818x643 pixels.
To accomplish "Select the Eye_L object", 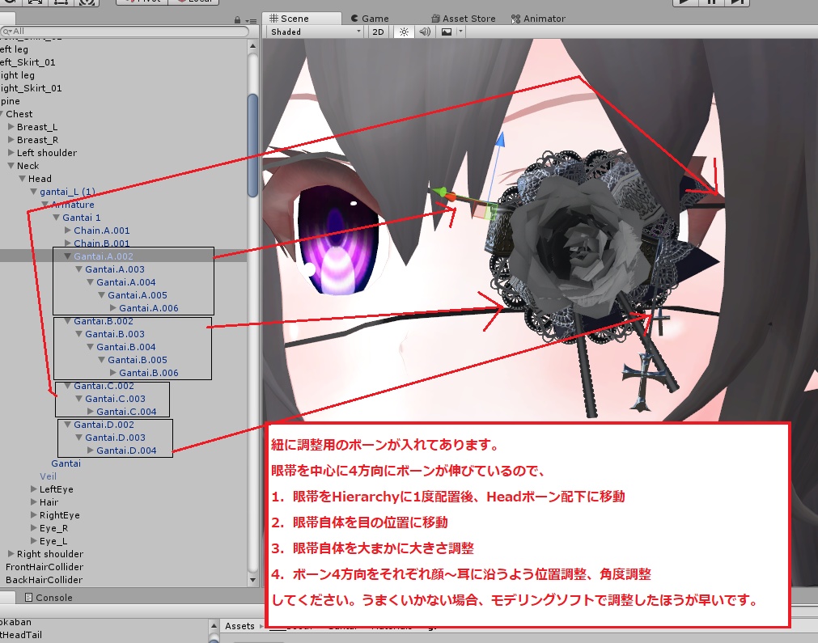I will pyautogui.click(x=53, y=541).
